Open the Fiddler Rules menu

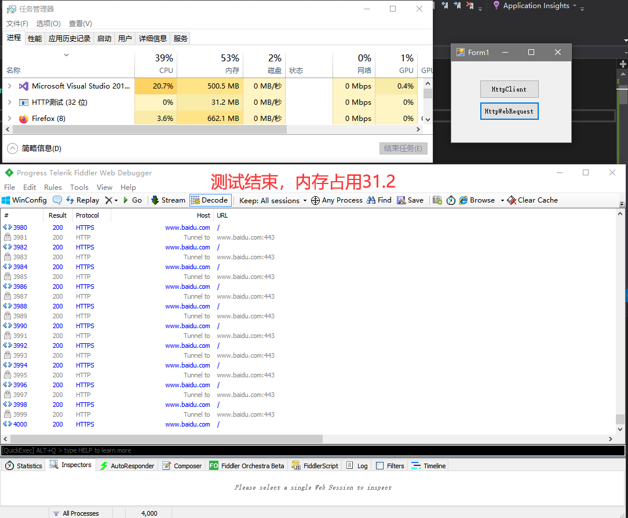pos(53,187)
